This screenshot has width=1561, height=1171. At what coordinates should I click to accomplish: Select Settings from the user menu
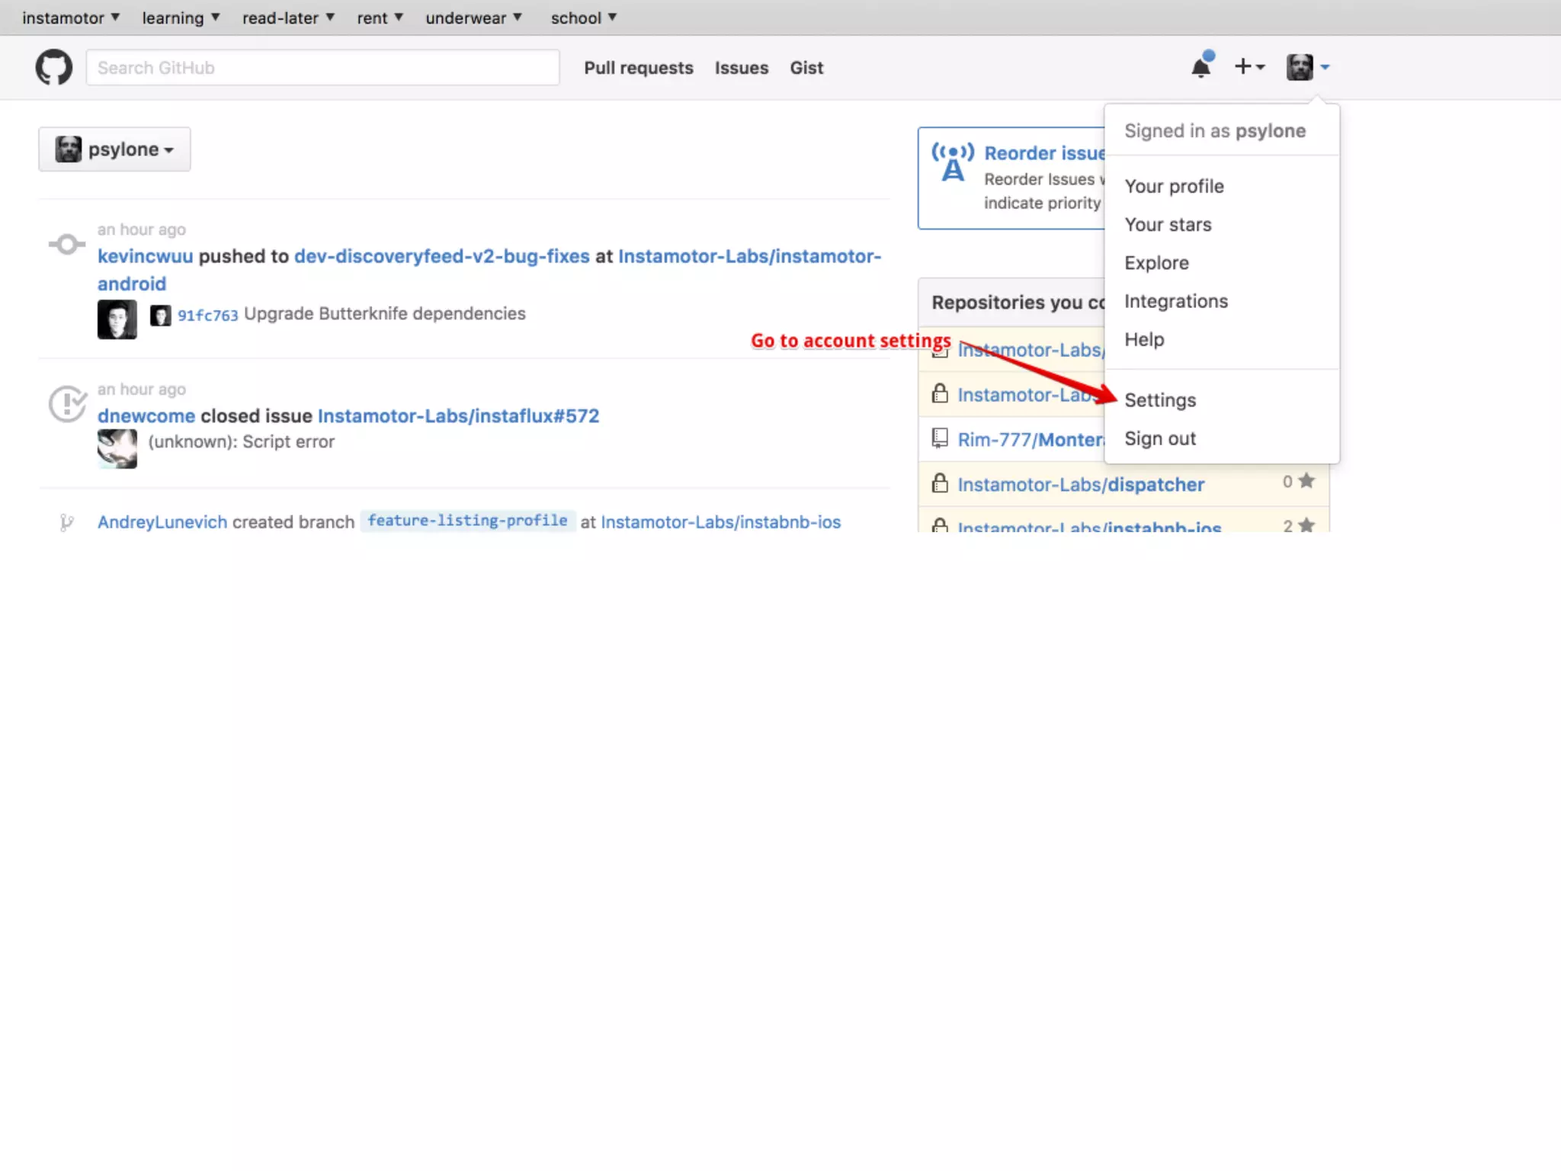[x=1159, y=400]
